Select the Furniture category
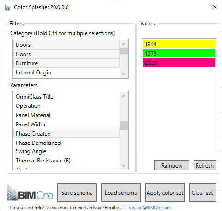The image size is (222, 211). coord(67,63)
